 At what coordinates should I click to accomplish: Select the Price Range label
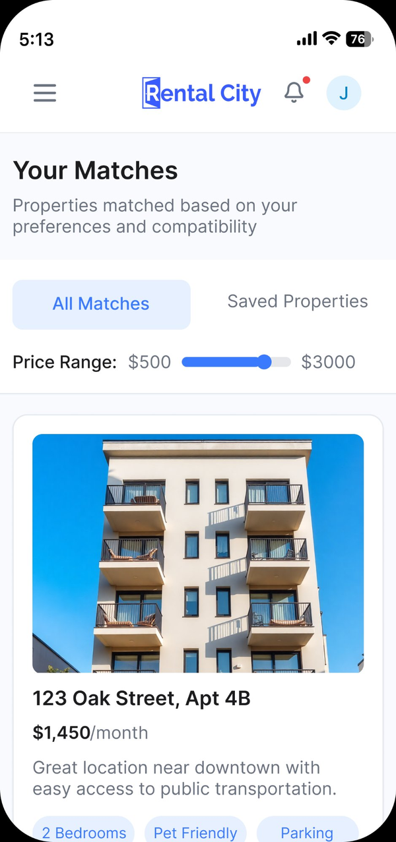pyautogui.click(x=63, y=361)
